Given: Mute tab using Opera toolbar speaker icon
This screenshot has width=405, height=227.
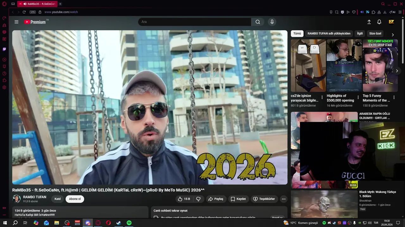Looking at the screenshot, I should pos(362,12).
